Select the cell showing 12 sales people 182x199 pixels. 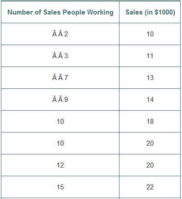[60, 165]
